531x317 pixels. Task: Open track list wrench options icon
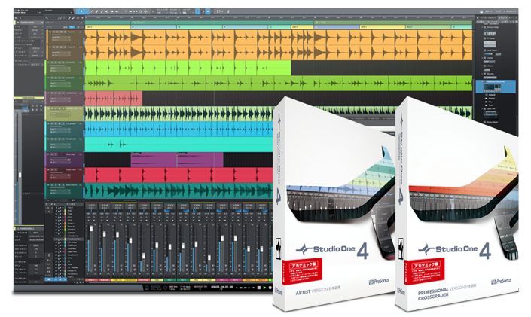pyautogui.click(x=47, y=17)
